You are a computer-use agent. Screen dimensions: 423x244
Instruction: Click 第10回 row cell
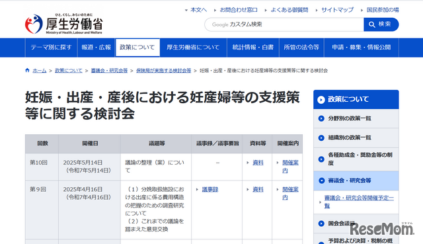click(x=42, y=167)
